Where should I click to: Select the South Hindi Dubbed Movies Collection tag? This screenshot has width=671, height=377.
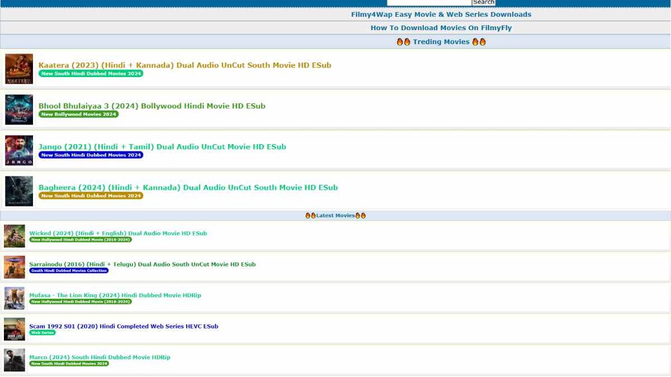pos(69,271)
